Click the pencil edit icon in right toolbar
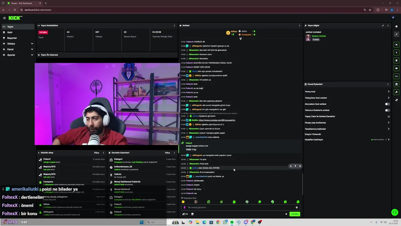401x226 pixels. point(396,35)
